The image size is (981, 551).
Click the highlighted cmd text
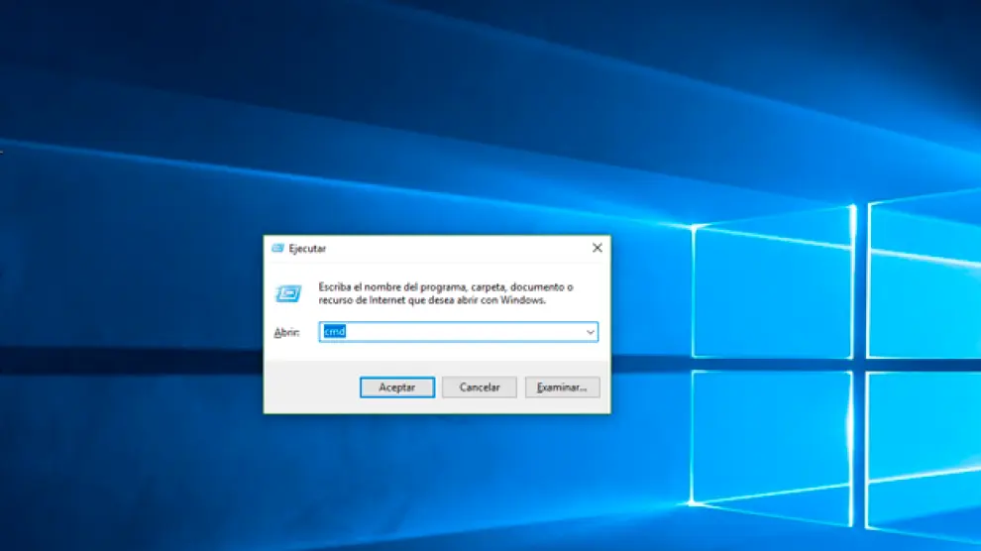[x=334, y=333]
